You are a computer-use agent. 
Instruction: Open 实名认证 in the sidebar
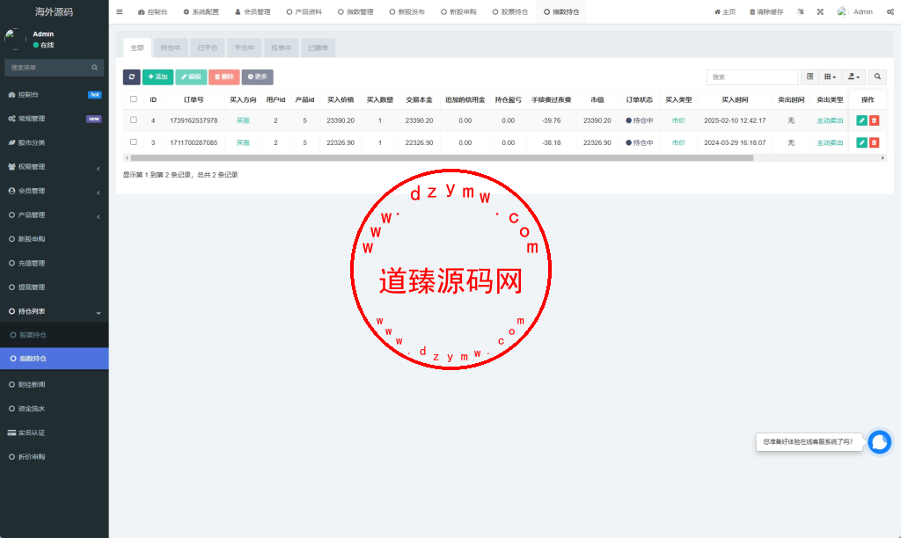coord(54,433)
